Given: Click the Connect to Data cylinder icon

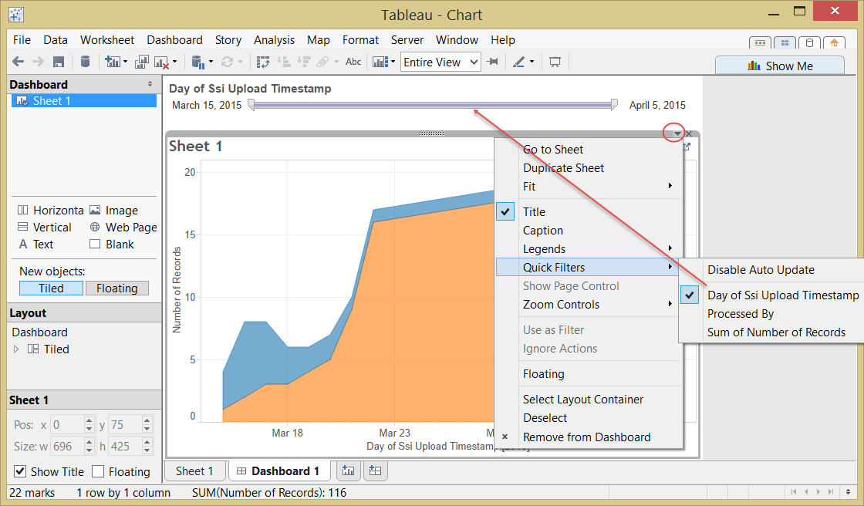Looking at the screenshot, I should coord(85,62).
